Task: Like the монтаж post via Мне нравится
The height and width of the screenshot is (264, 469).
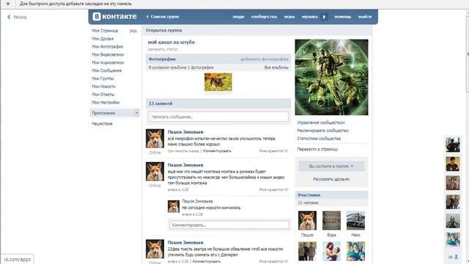Action: click(273, 190)
